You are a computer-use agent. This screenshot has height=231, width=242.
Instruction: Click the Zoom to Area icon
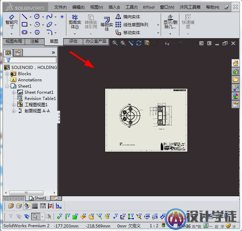pyautogui.click(x=123, y=43)
